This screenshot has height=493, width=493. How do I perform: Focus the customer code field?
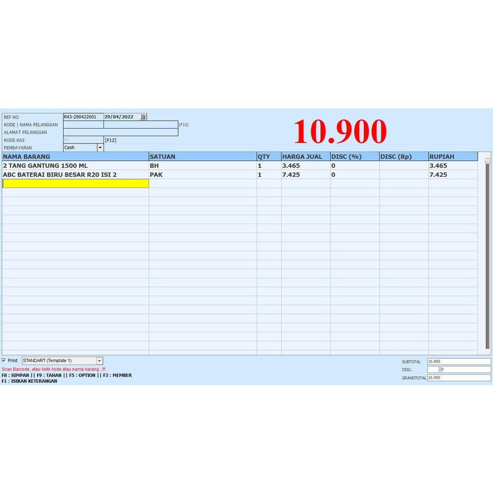[x=83, y=125]
